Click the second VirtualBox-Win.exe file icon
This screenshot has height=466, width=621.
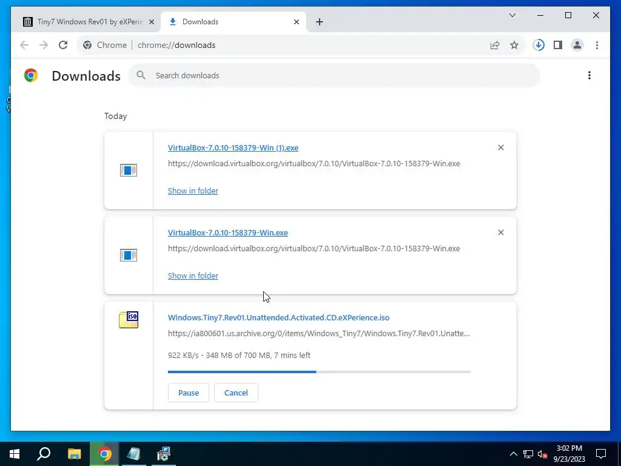129,255
